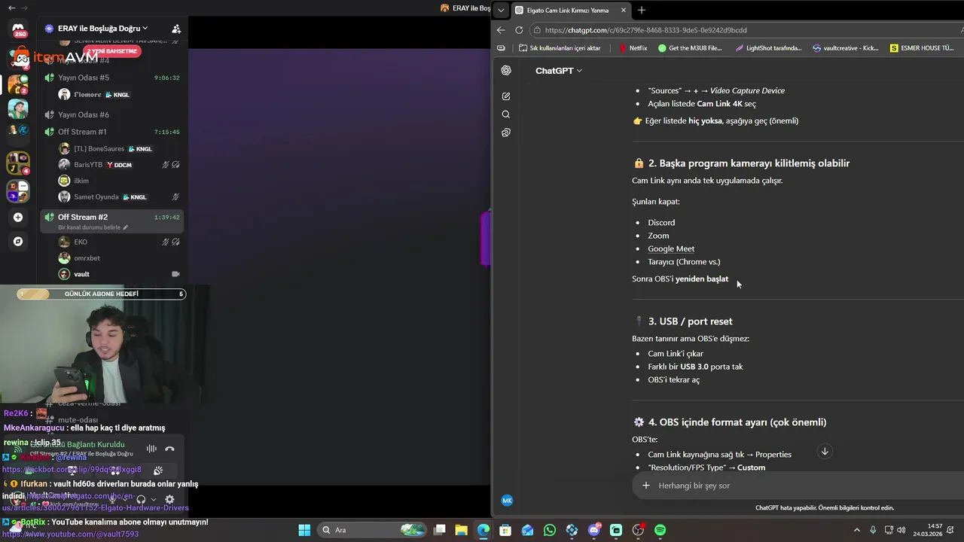This screenshot has width=964, height=542.
Task: Click the Windows taskbar Ara search box
Action: point(372,530)
